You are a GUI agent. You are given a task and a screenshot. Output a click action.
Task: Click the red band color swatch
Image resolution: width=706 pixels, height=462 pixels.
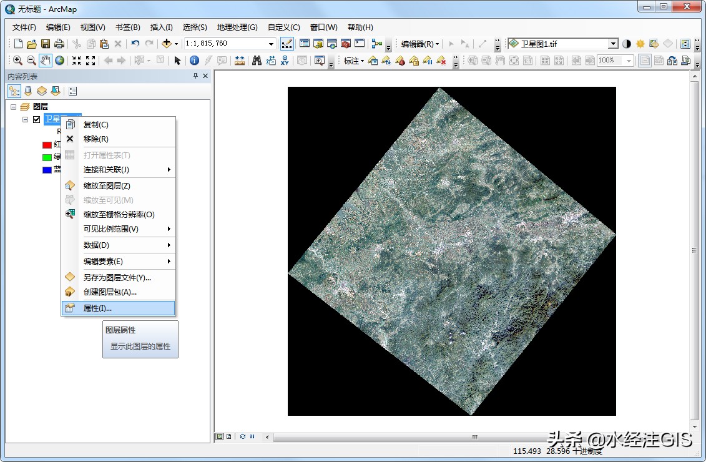[47, 144]
